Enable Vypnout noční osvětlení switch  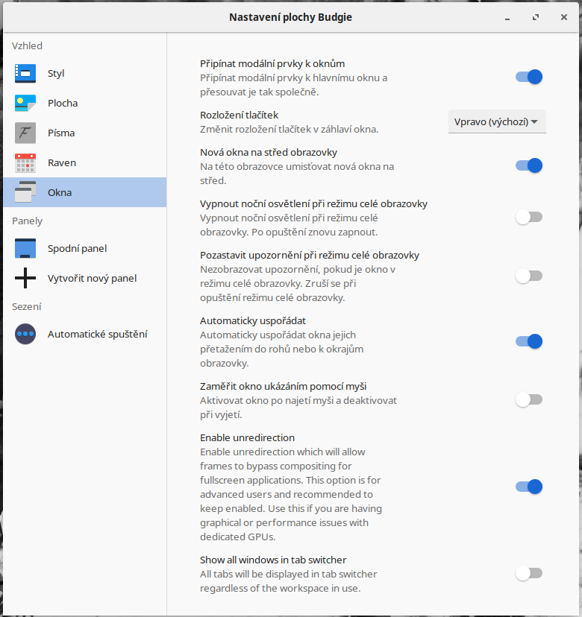point(529,217)
